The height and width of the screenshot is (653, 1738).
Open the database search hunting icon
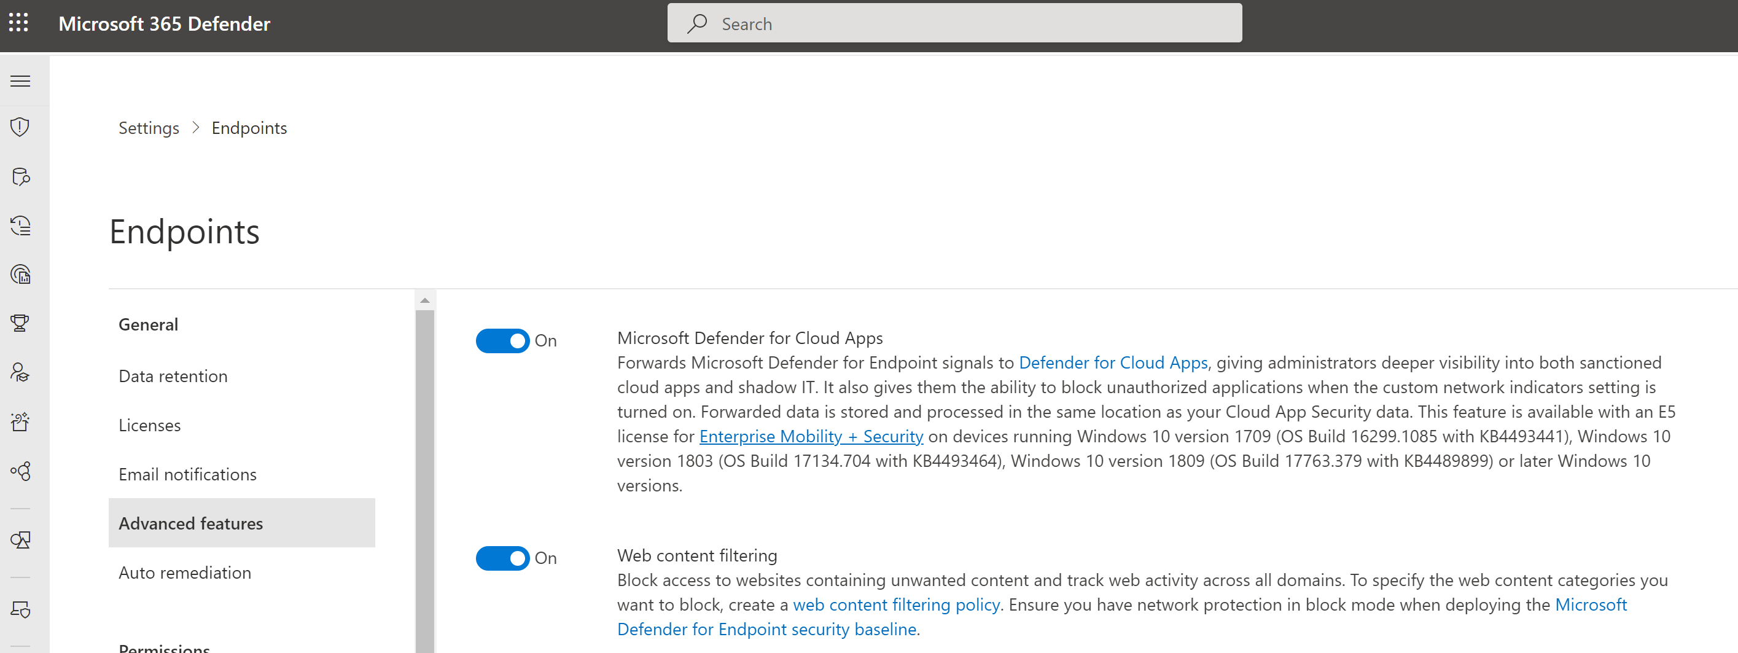tap(20, 177)
